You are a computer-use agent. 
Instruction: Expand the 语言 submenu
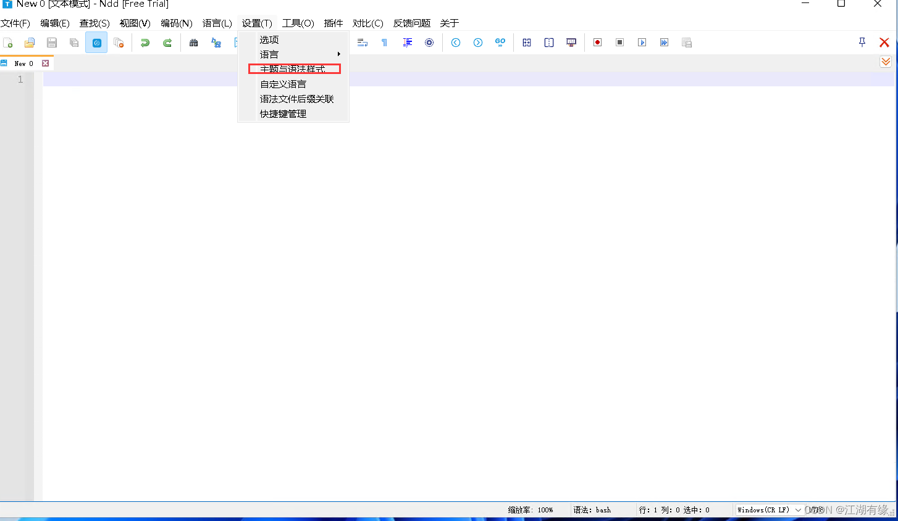pos(293,54)
